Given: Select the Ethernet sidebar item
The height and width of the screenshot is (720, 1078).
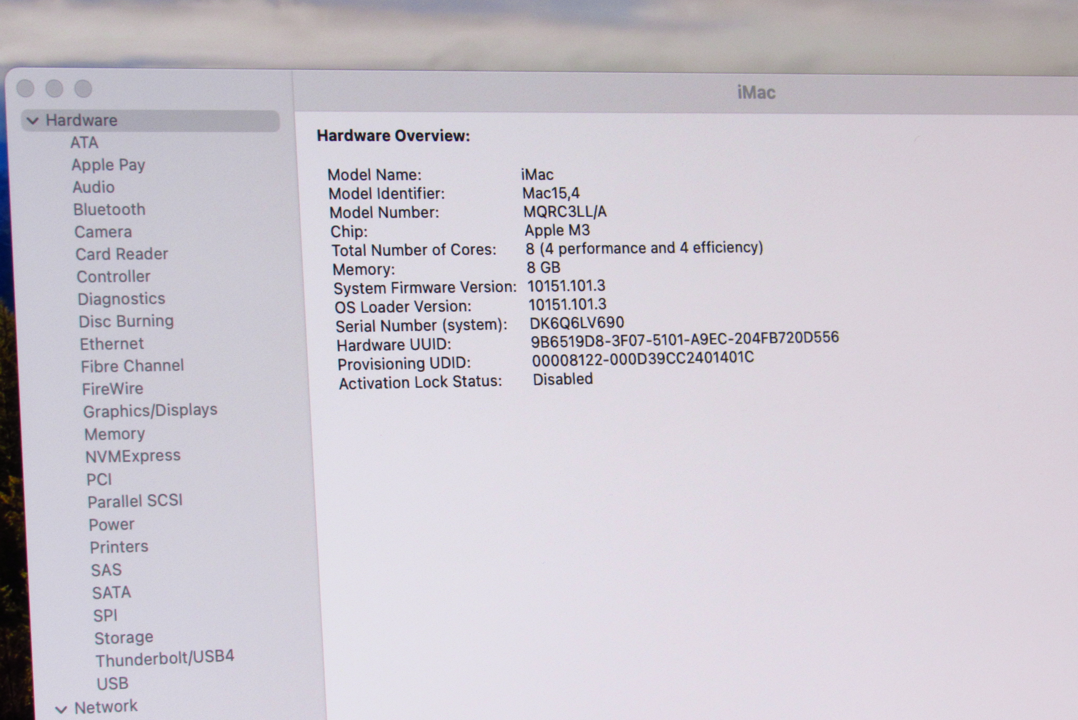Looking at the screenshot, I should (x=112, y=344).
